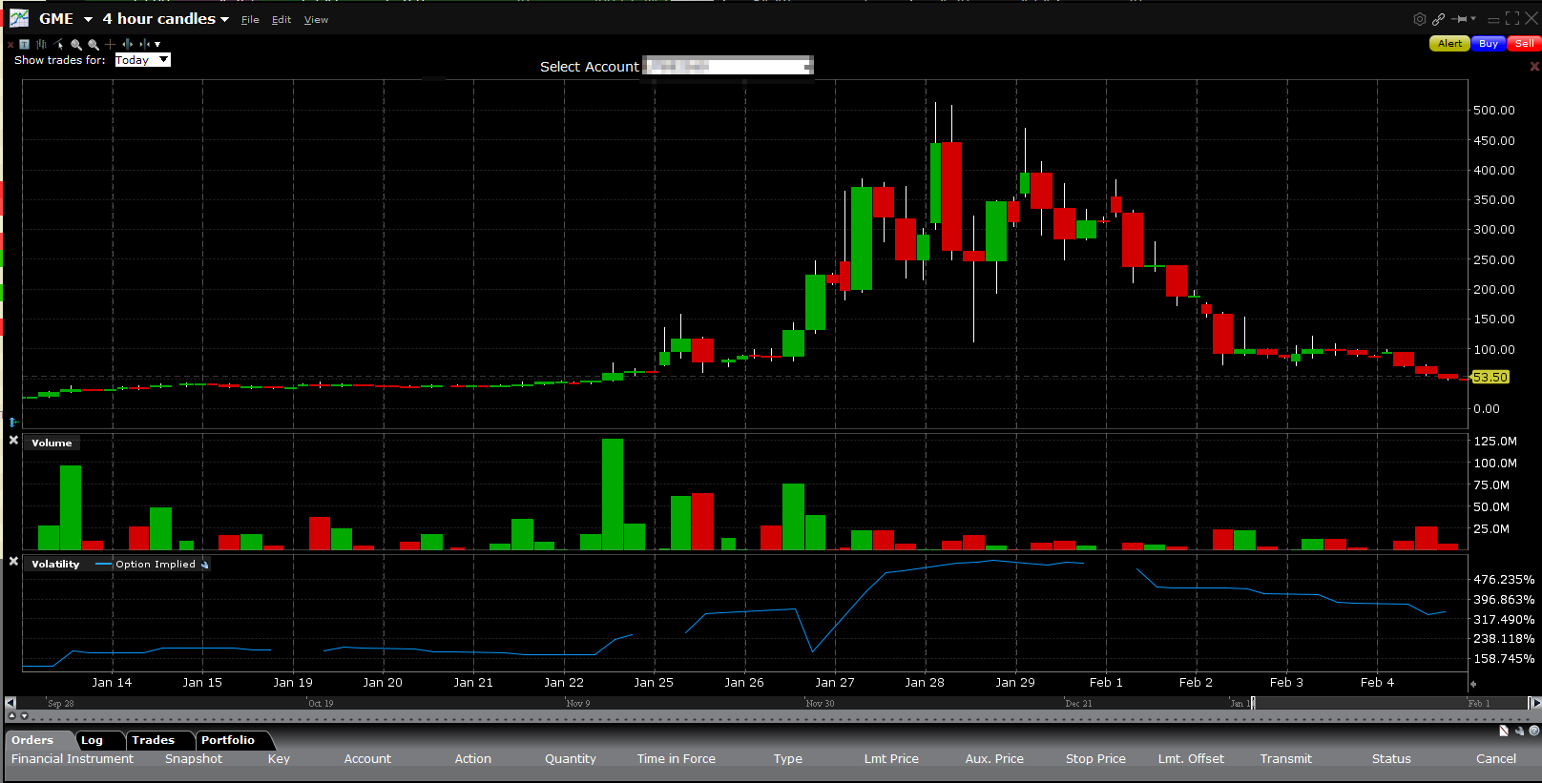This screenshot has width=1542, height=783.
Task: Click the Select Account input field
Action: tap(728, 66)
